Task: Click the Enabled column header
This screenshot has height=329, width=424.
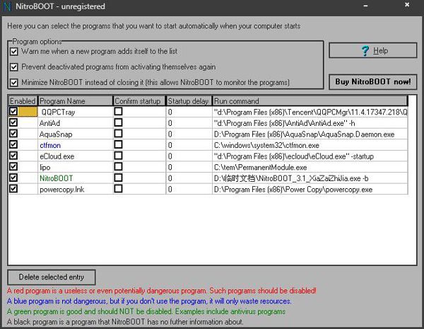Action: [23, 100]
